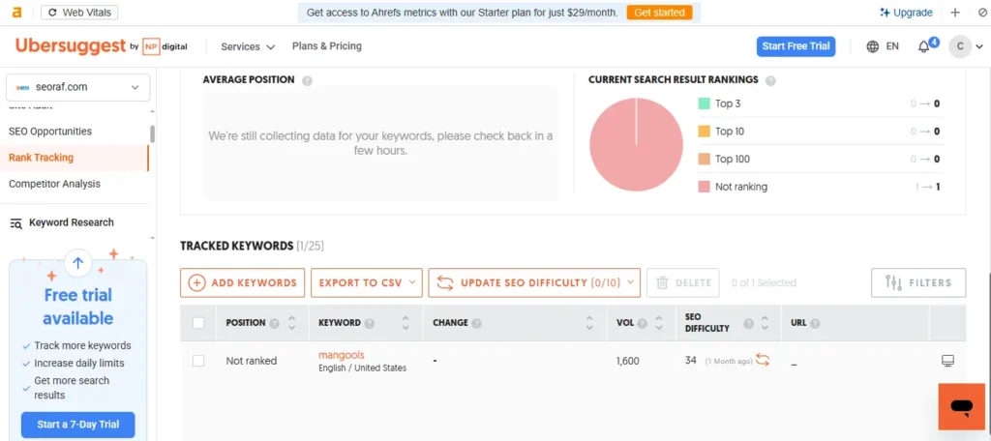Expand the seoraf.com project dropdown

(x=77, y=87)
